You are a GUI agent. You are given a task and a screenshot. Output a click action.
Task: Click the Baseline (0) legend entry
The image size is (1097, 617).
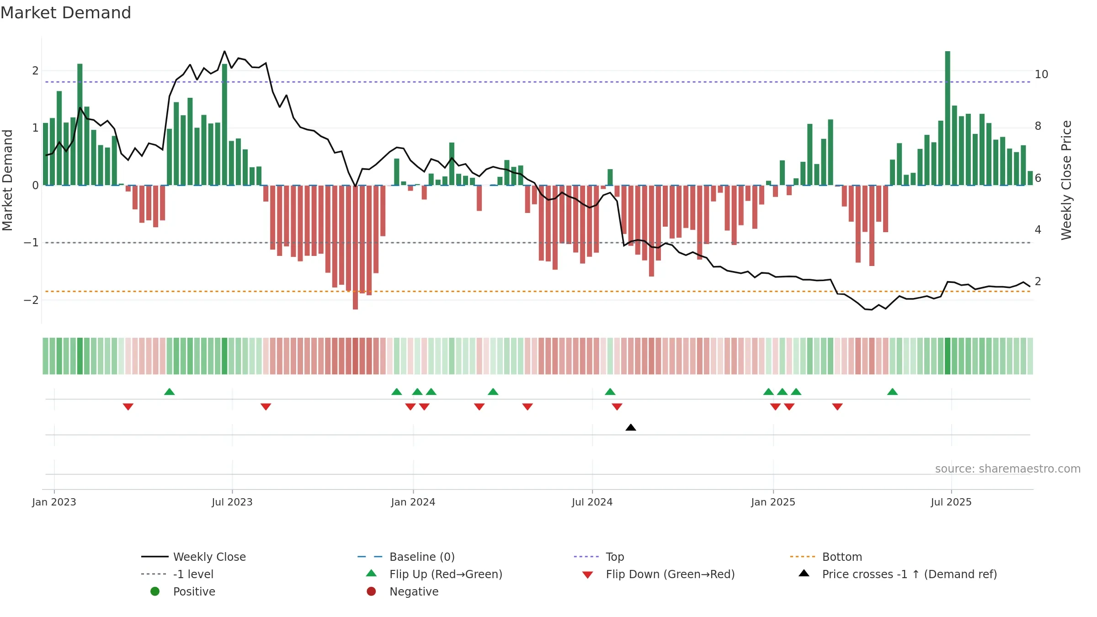click(406, 557)
